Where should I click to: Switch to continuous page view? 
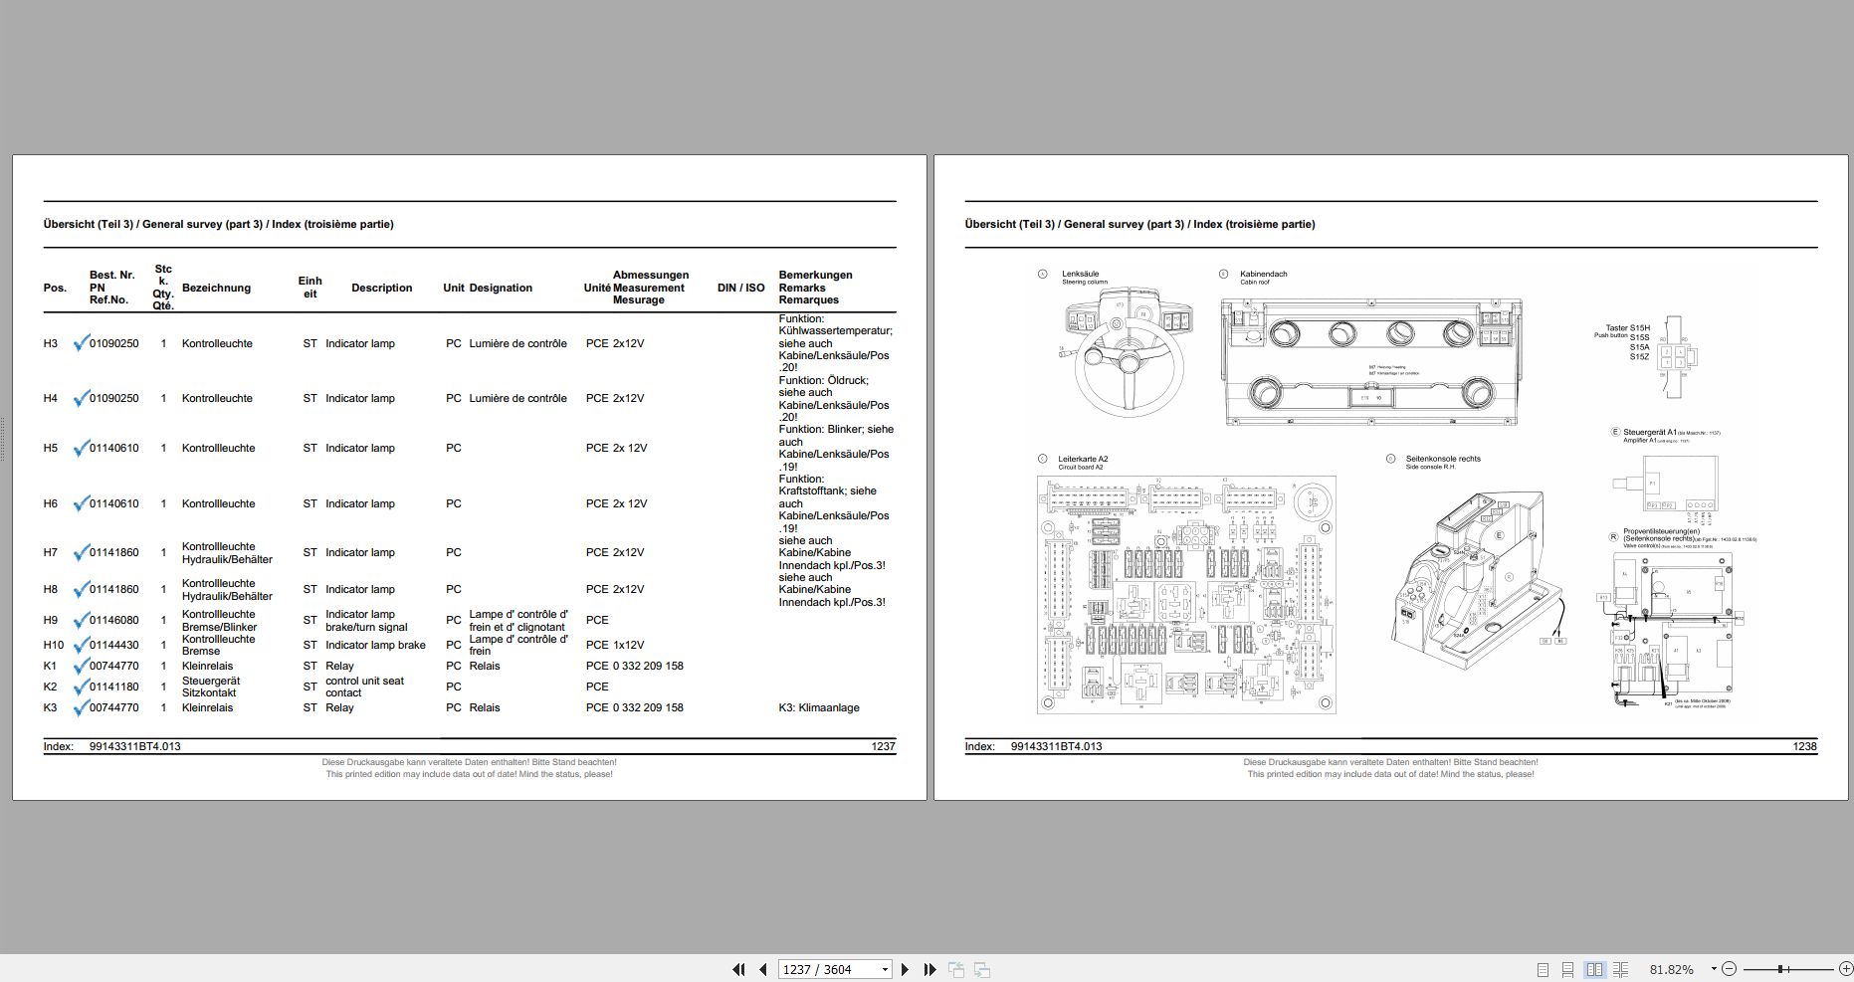pos(1567,969)
